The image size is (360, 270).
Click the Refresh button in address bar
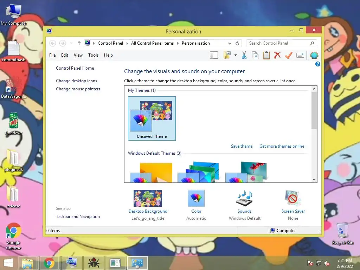click(x=237, y=43)
